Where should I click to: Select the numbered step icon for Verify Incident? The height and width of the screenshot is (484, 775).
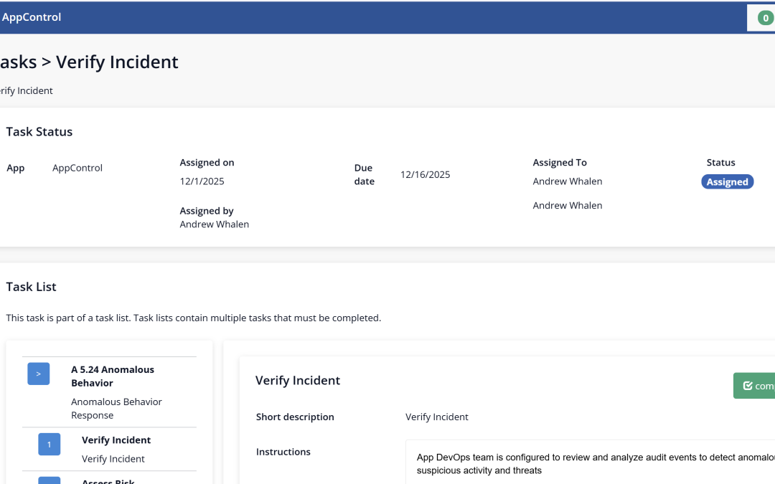49,444
